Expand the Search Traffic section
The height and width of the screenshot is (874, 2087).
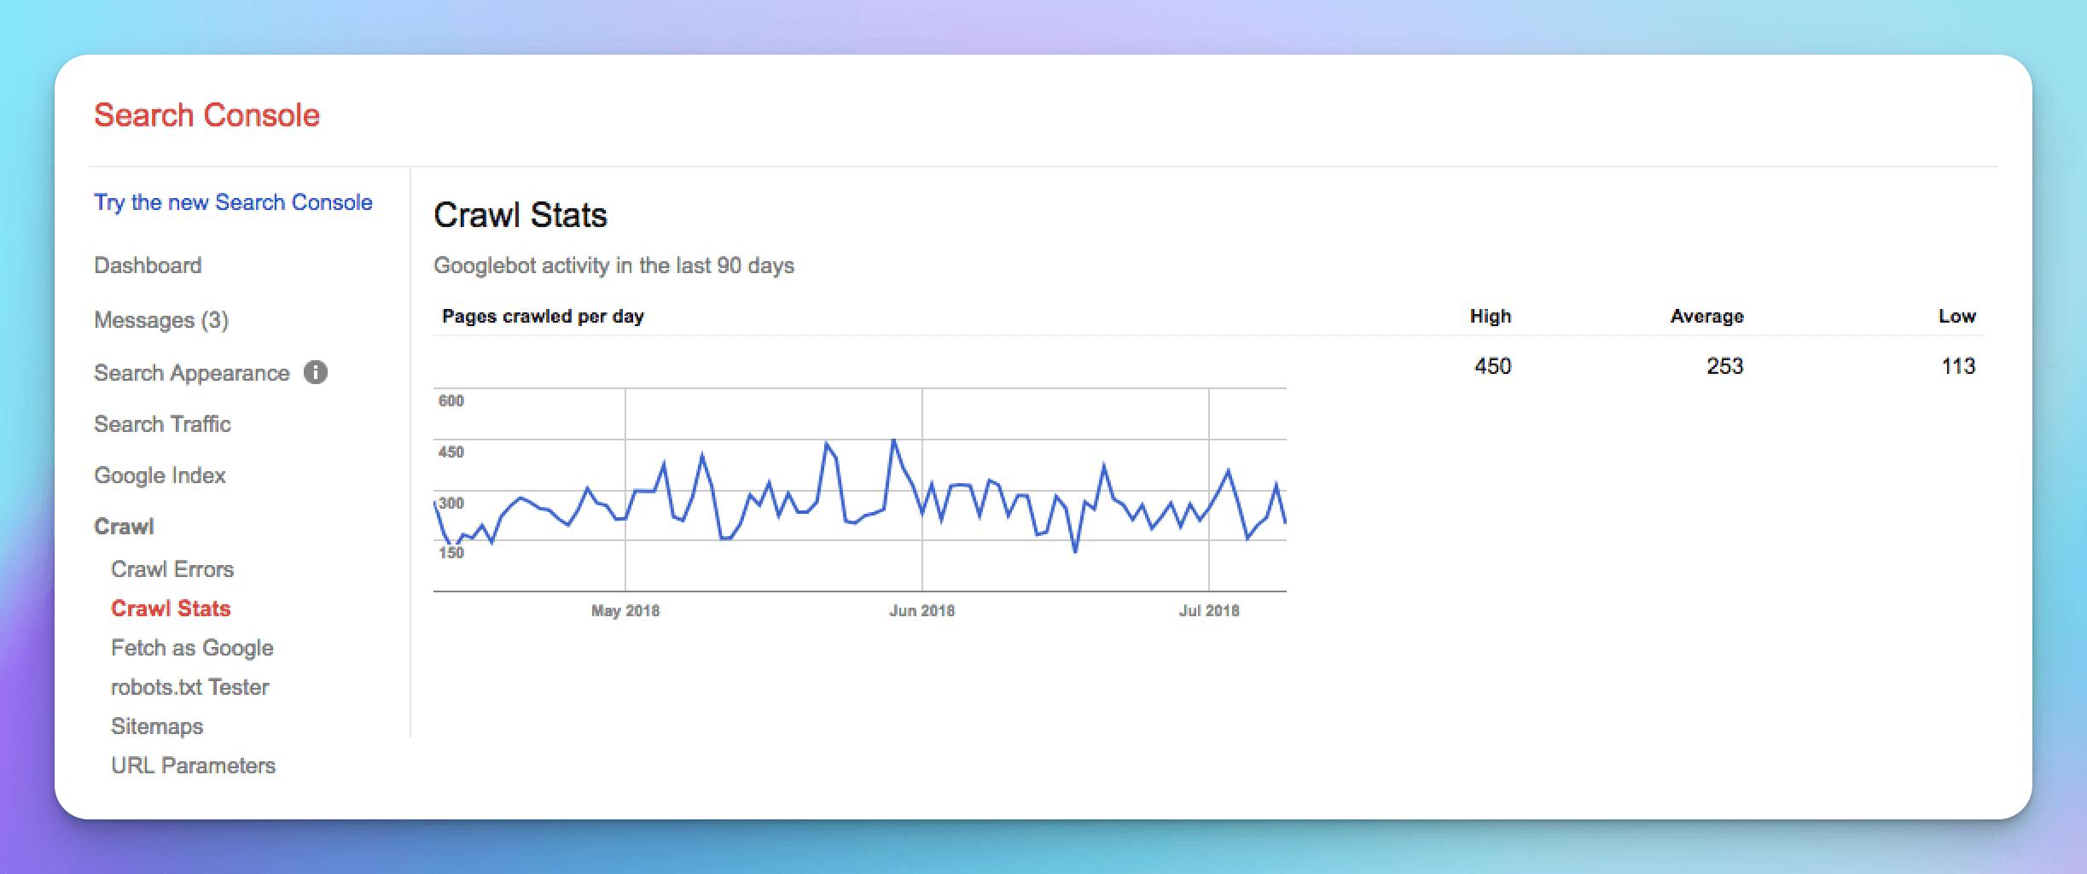pyautogui.click(x=162, y=424)
